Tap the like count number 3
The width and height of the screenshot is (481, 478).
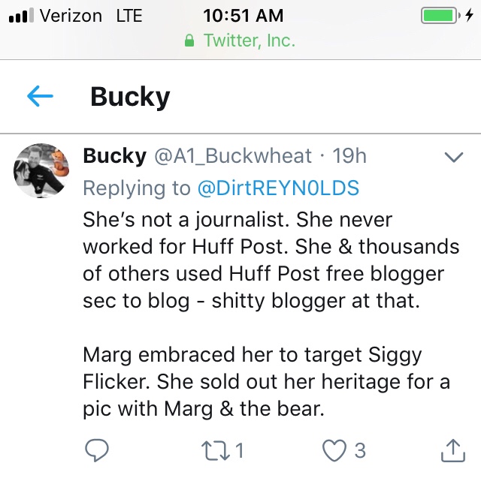360,450
